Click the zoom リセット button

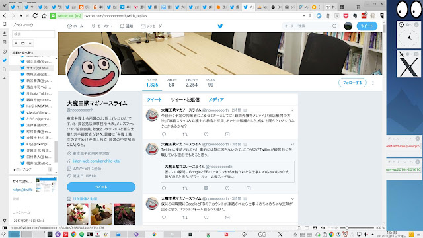(x=333, y=228)
